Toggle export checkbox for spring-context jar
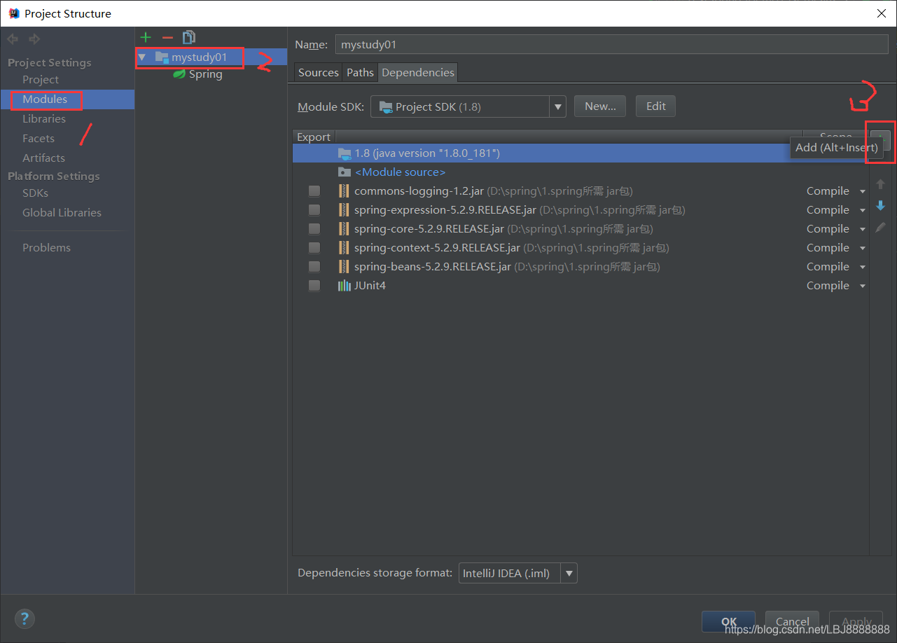The width and height of the screenshot is (897, 643). 314,247
